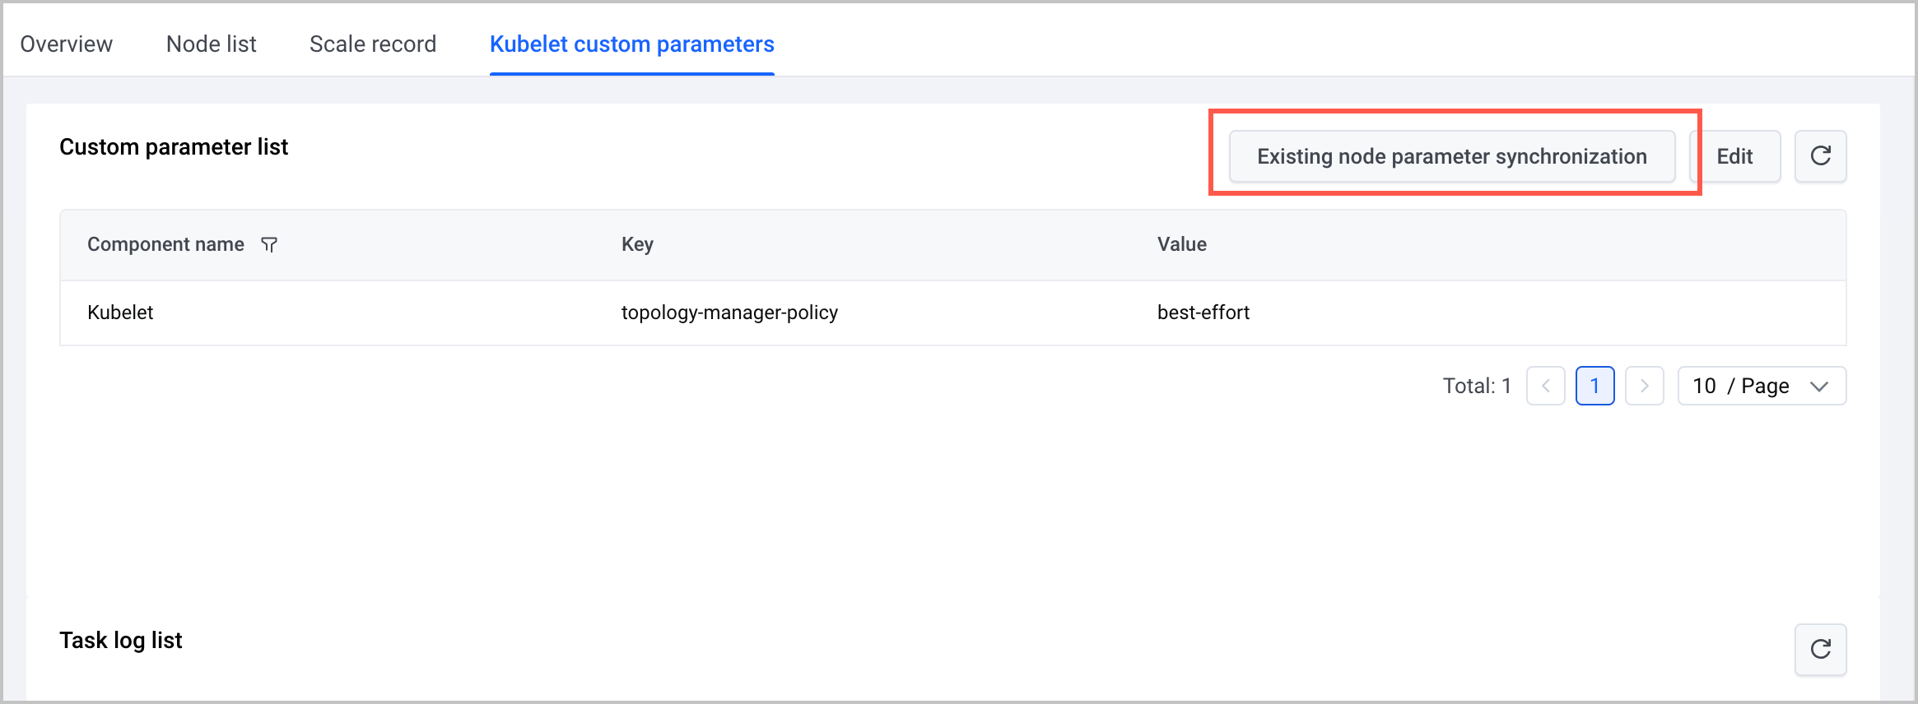This screenshot has height=704, width=1918.
Task: Open the Node list tab
Action: 211,44
